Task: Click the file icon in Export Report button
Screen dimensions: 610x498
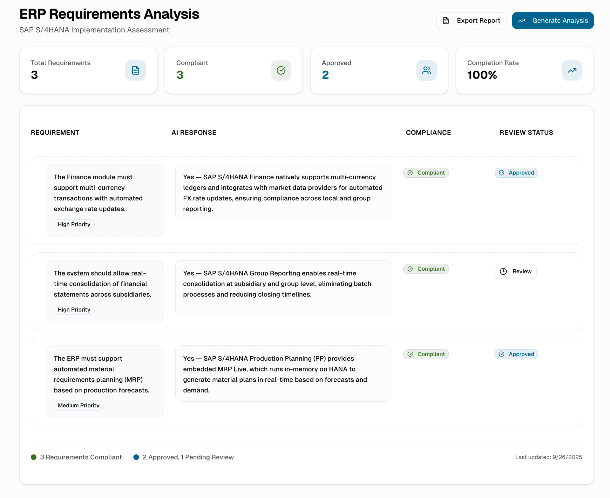Action: pyautogui.click(x=446, y=21)
